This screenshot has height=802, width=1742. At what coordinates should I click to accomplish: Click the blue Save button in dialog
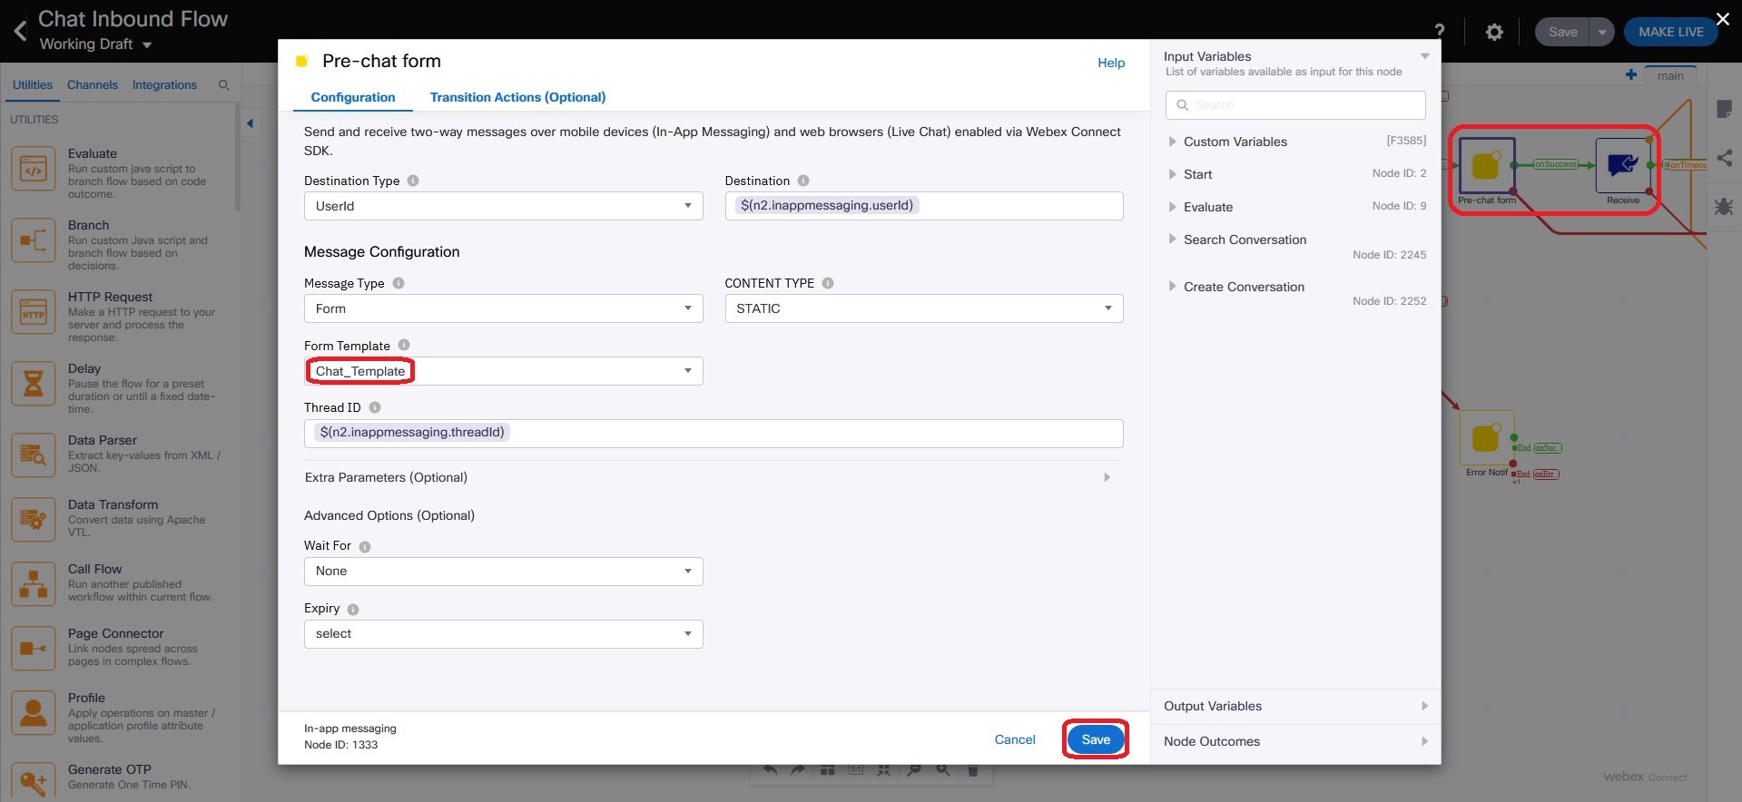[1096, 739]
